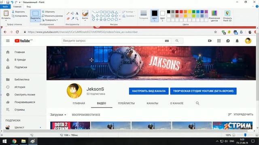Image resolution: width=259 pixels, height=145 pixels.
Task: Click the Cut (Вырезать) button
Action: tap(18, 12)
